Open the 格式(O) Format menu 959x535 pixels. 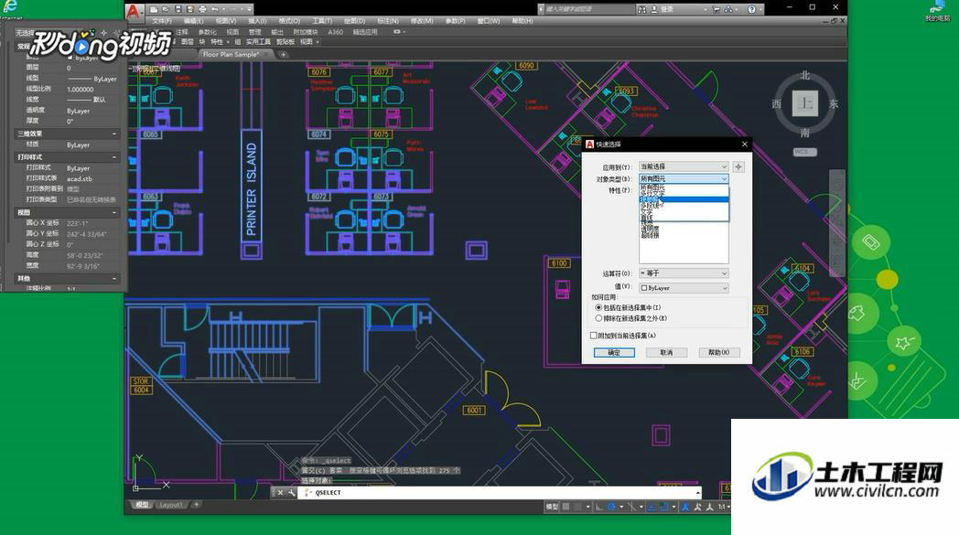289,21
